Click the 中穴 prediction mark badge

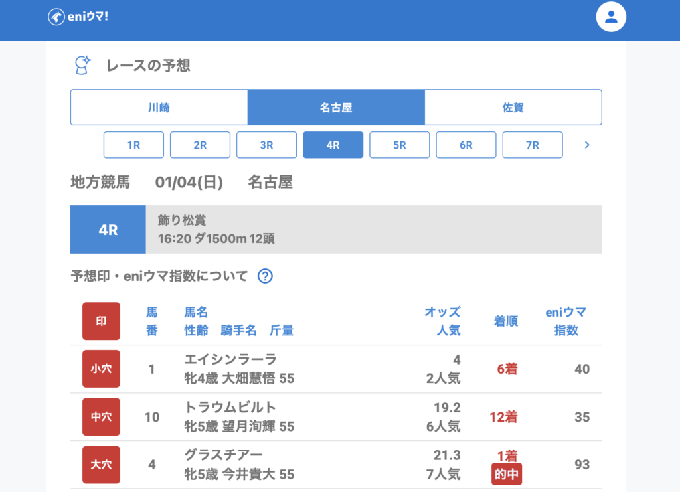101,417
